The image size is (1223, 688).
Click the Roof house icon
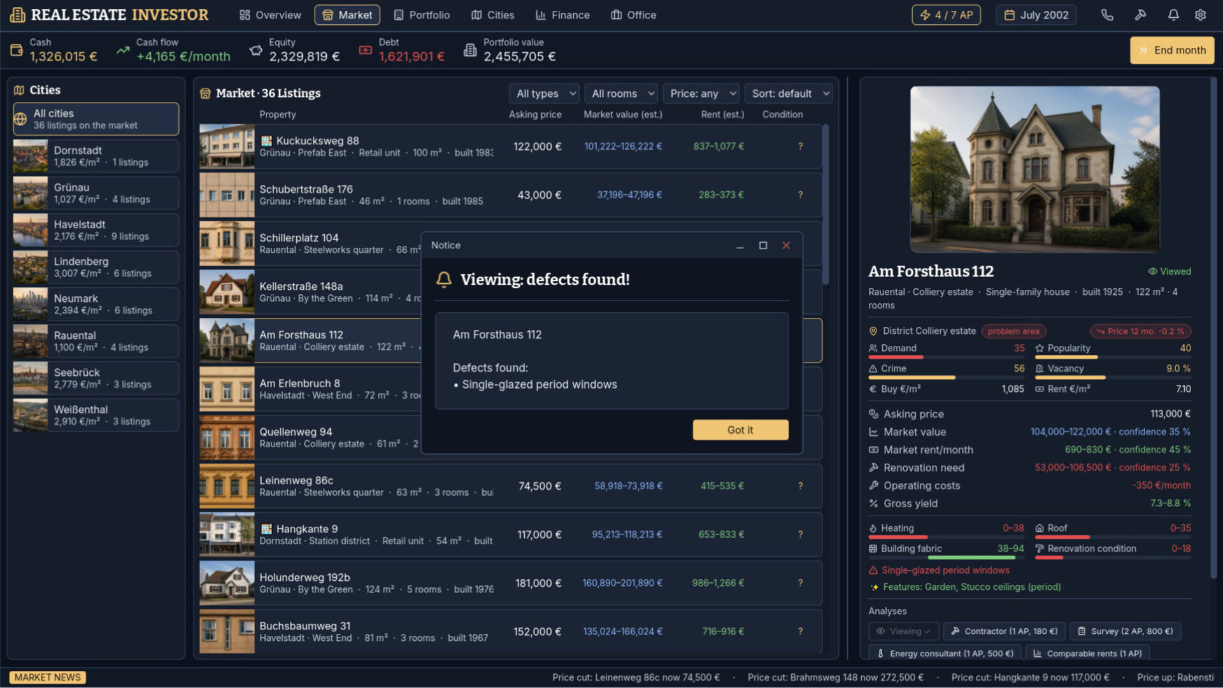[1040, 528]
